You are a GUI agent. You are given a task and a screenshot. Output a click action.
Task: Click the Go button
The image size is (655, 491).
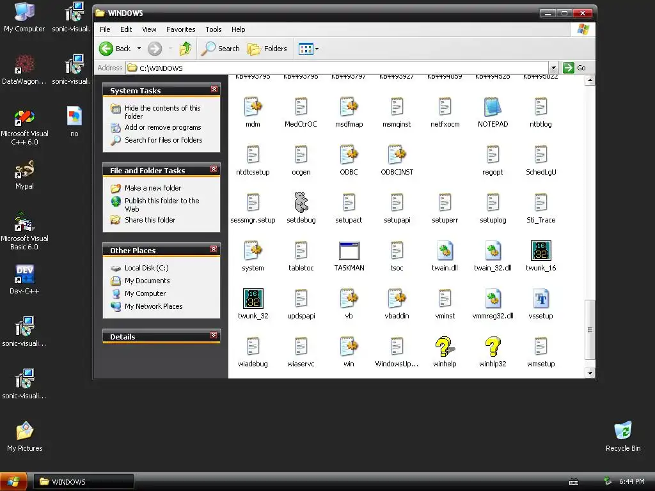coord(575,68)
